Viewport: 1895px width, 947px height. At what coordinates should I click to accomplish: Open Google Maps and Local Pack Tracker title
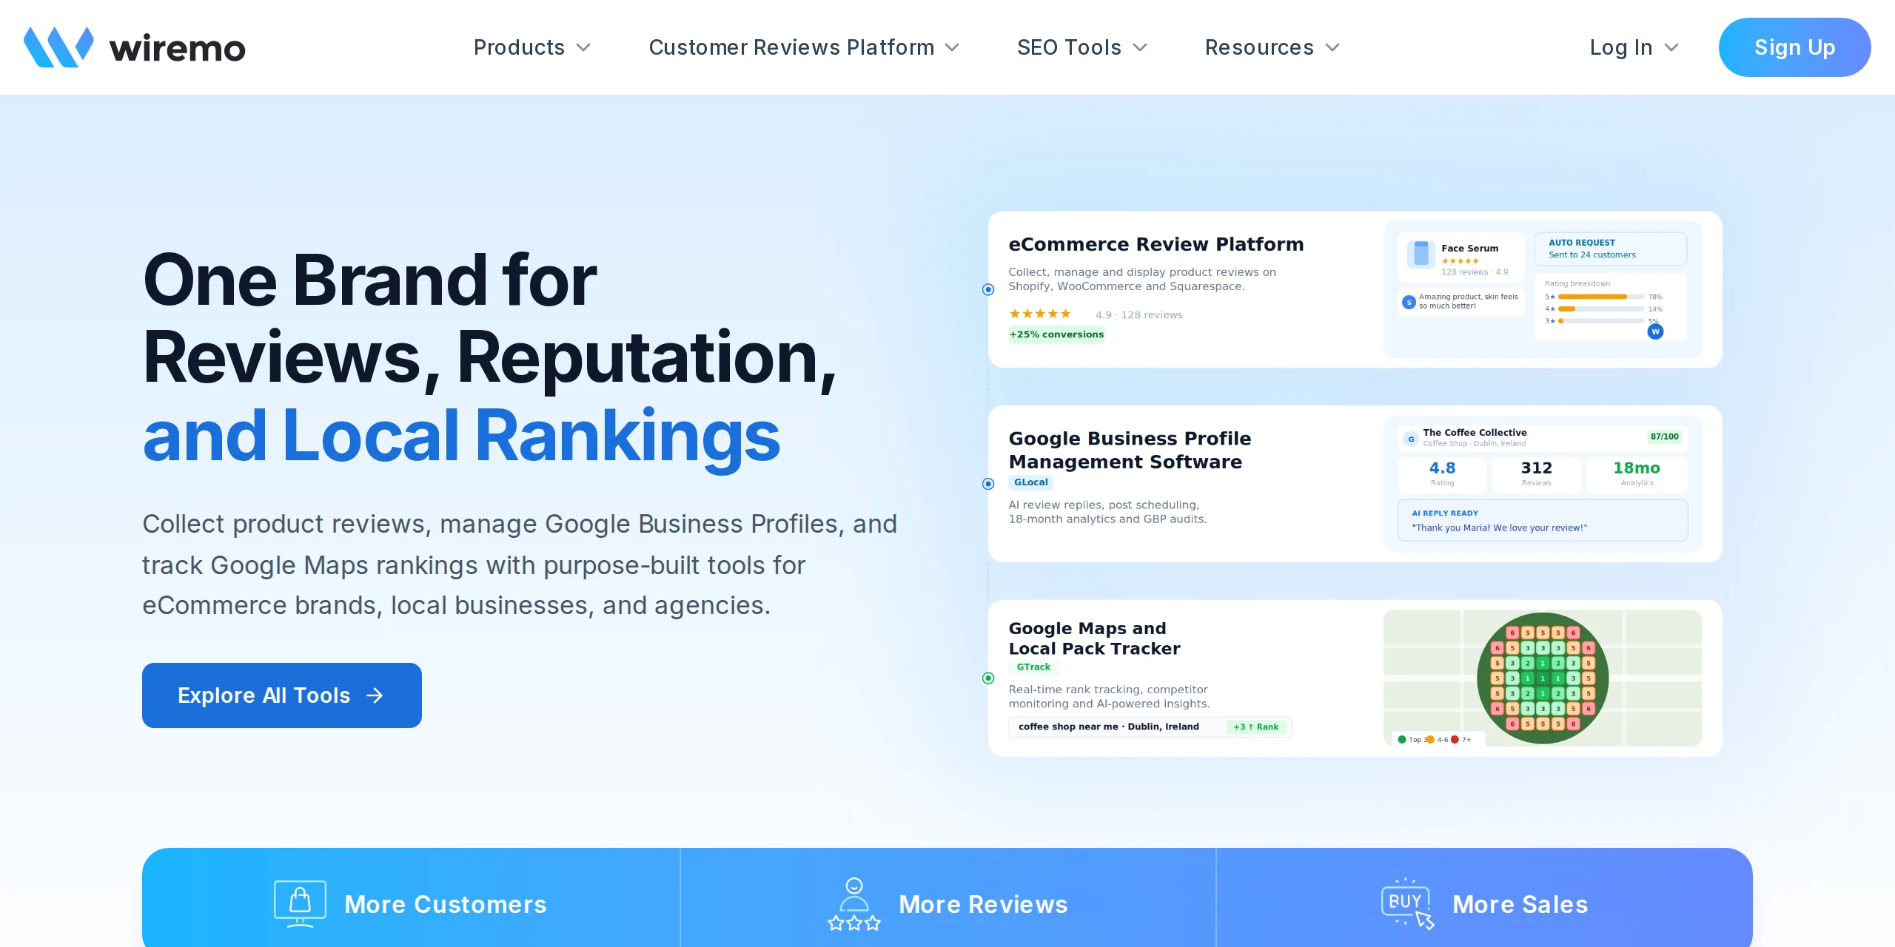[1094, 638]
